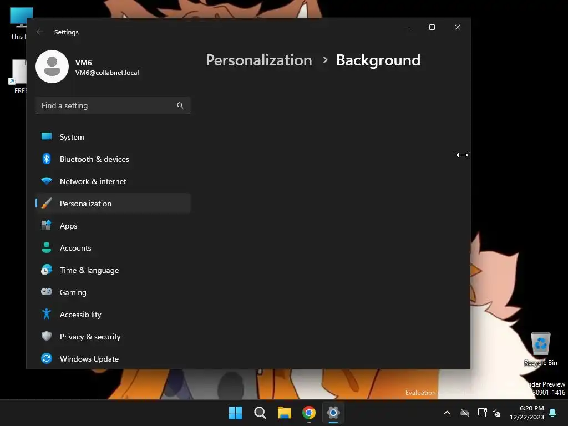Open taskbar Search
Screen dimensions: 568x426
click(260, 413)
